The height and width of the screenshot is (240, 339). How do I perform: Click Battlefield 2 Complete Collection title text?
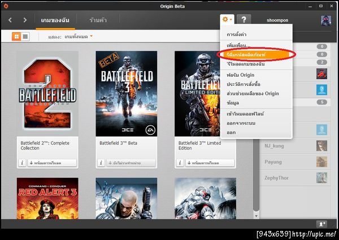(x=45, y=146)
